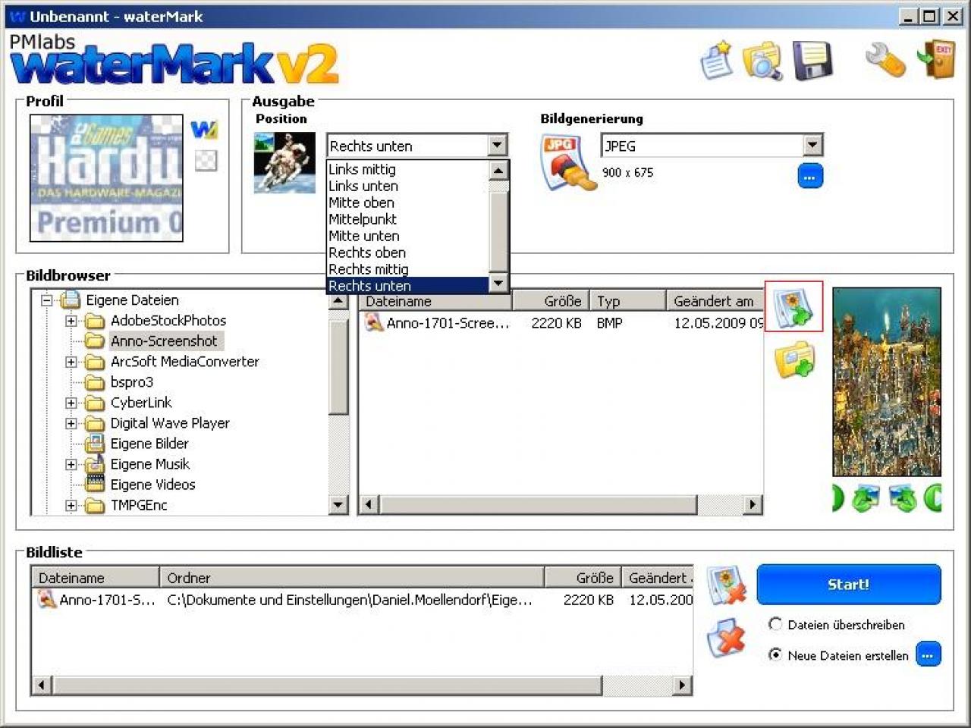Select Dateien überschreiben radio option
This screenshot has height=728, width=971.
(775, 624)
